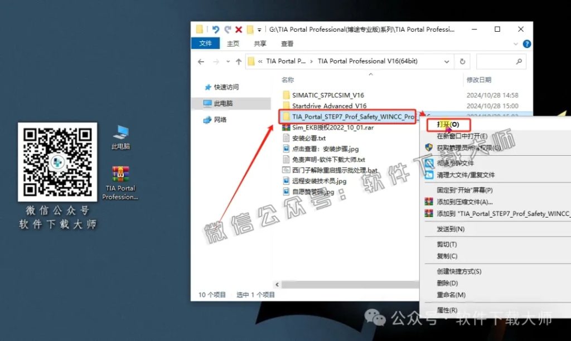Viewport: 571px width, 341px height.
Task: Click the up-one-level navigation arrow
Action: point(238,61)
